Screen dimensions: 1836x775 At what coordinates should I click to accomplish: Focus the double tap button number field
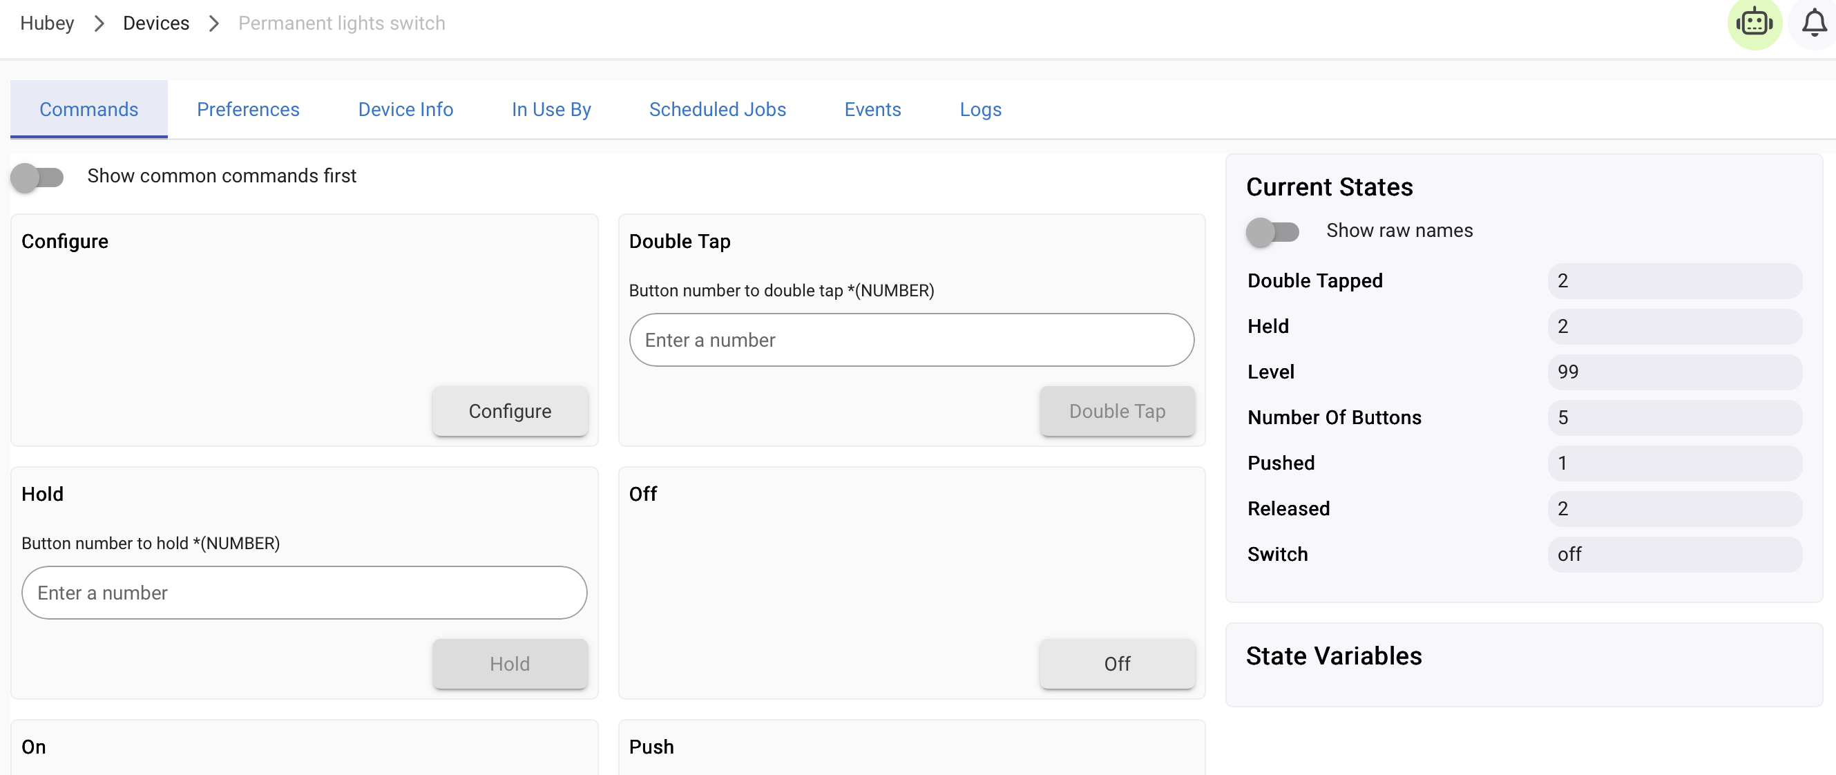(x=912, y=340)
